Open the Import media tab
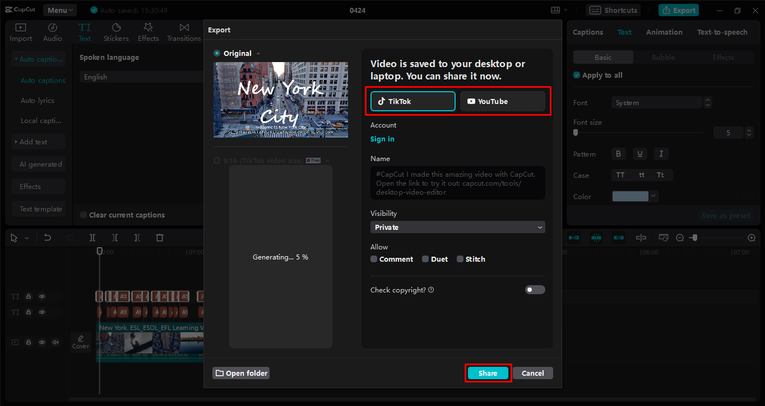 coord(21,32)
